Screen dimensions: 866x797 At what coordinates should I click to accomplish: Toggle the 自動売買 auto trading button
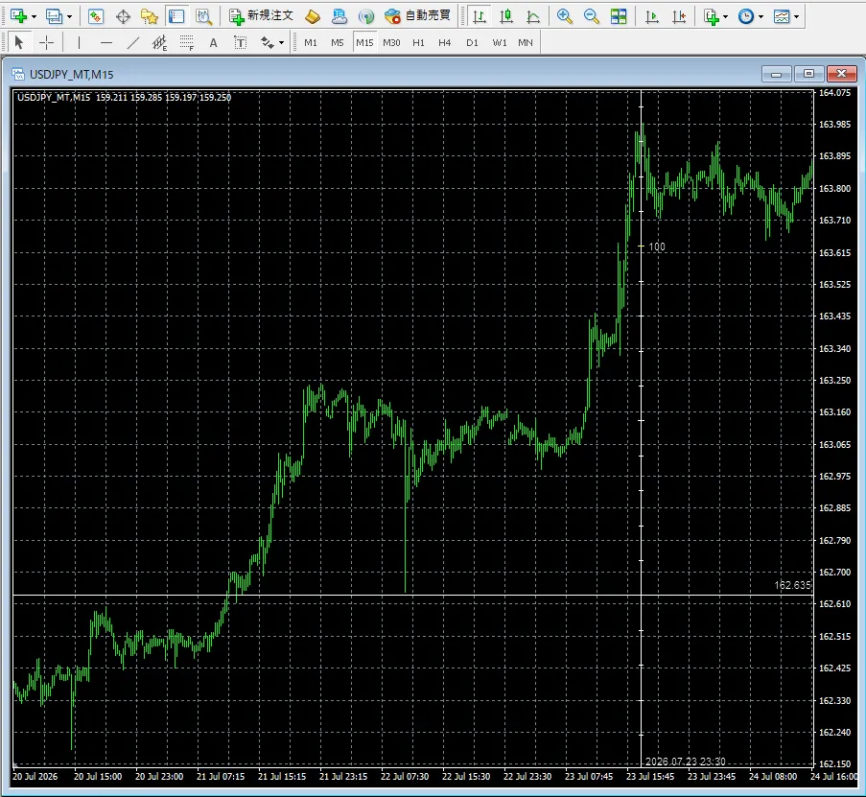coord(417,16)
